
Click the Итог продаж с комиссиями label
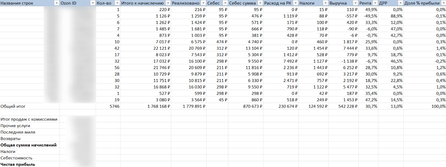point(29,119)
